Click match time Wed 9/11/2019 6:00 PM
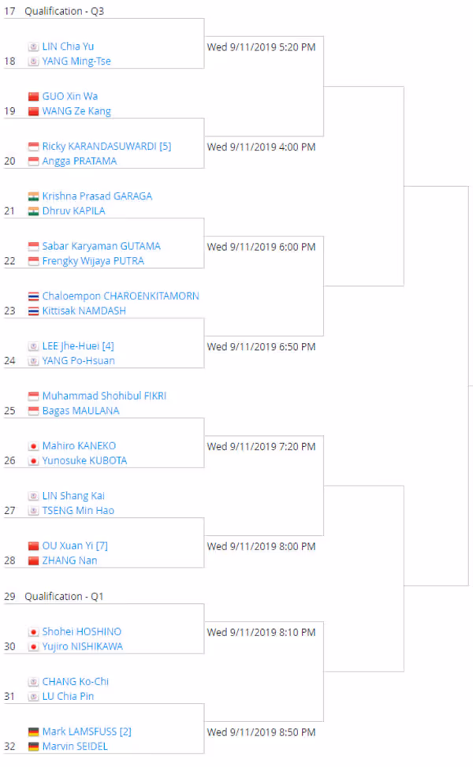The height and width of the screenshot is (767, 473). pos(261,247)
